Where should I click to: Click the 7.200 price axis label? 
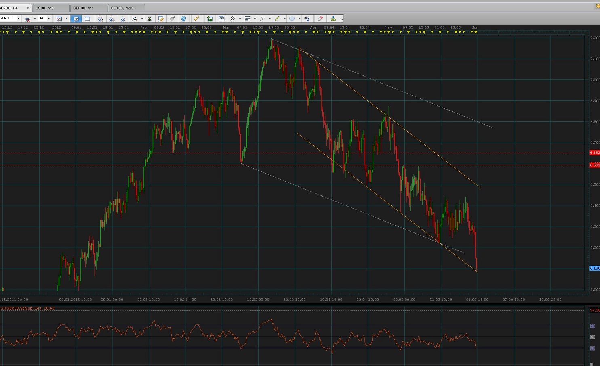(595, 38)
